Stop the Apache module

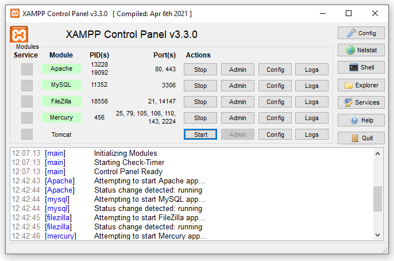[200, 70]
